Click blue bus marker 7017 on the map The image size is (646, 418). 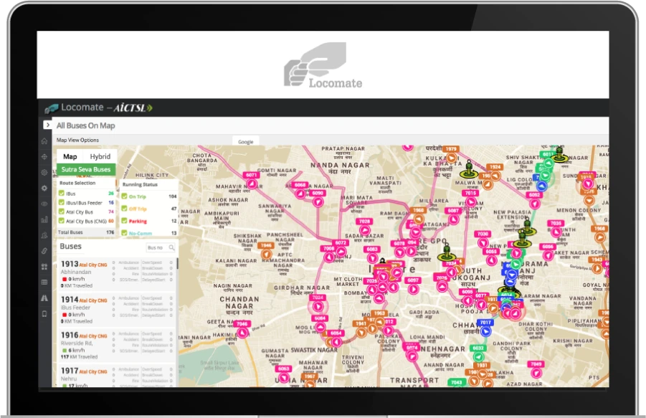tap(485, 327)
